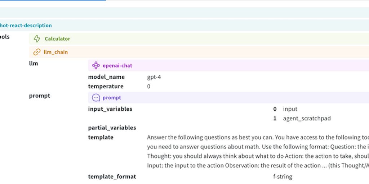Screen dimensions: 369x184
Task: Select the template_format key
Action: point(112,176)
